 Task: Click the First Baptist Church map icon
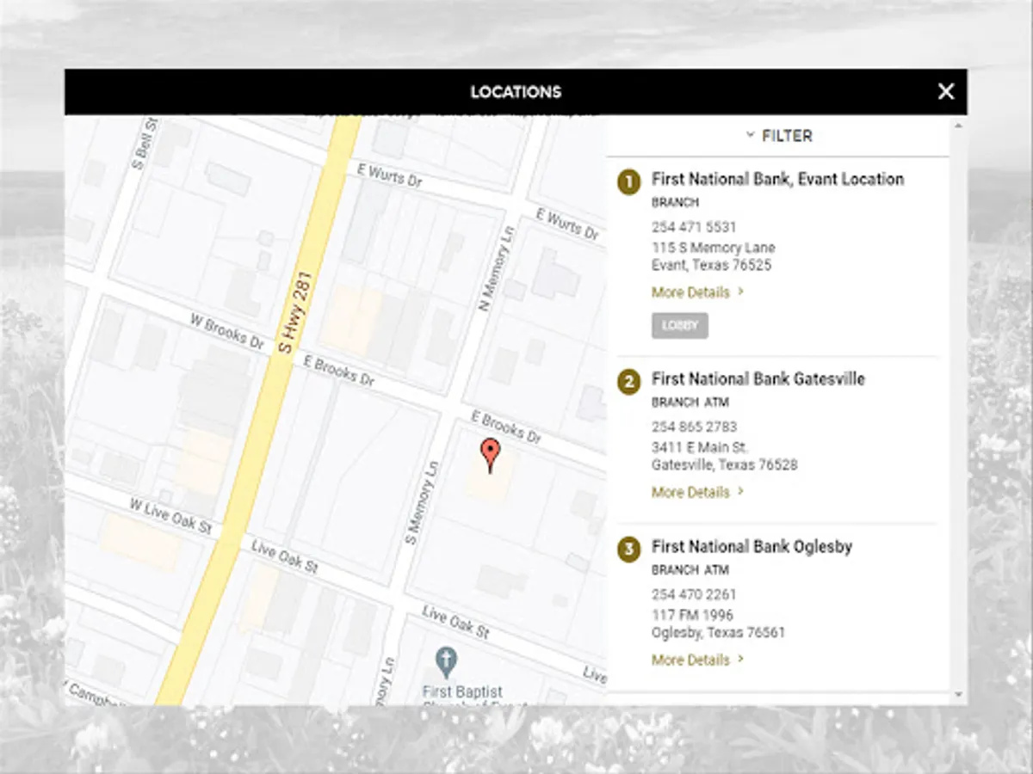(x=445, y=661)
